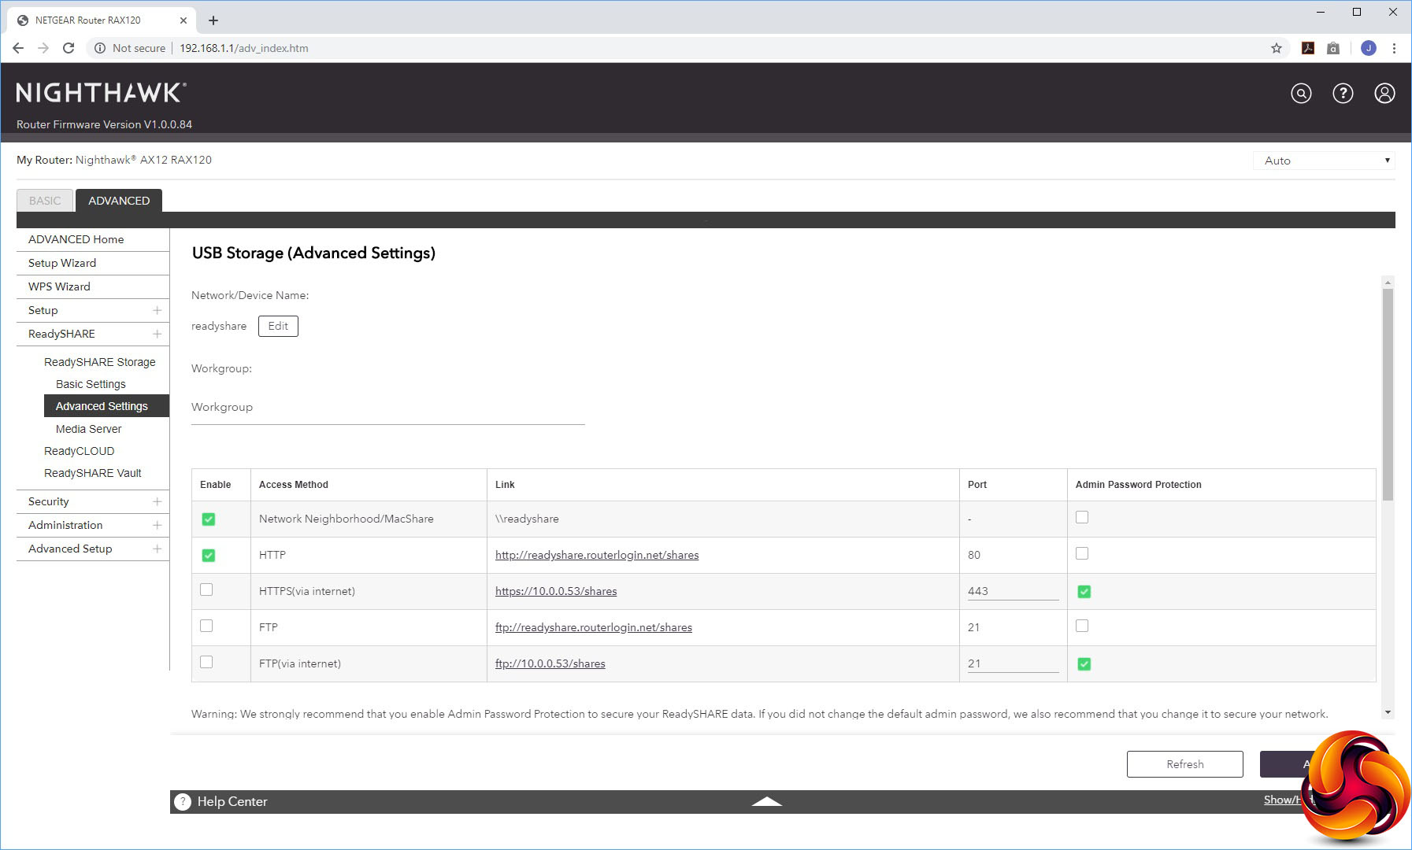Click the HTTPS port number field
Screen dimensions: 1412x850
click(1012, 591)
